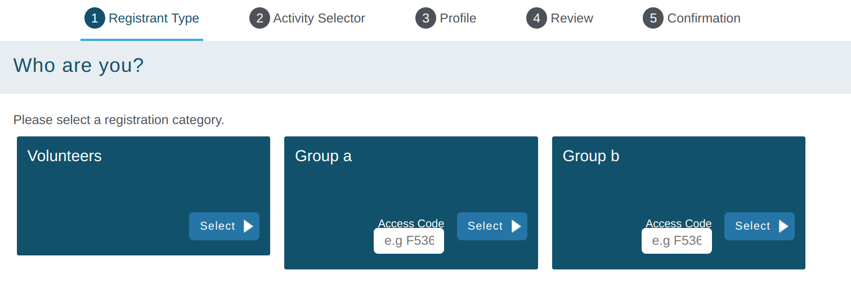Image resolution: width=851 pixels, height=302 pixels.
Task: Jump to the Review step label
Action: tap(572, 18)
